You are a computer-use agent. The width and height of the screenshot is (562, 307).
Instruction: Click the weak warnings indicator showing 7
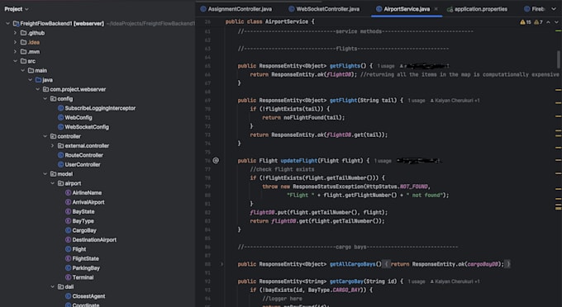(538, 22)
